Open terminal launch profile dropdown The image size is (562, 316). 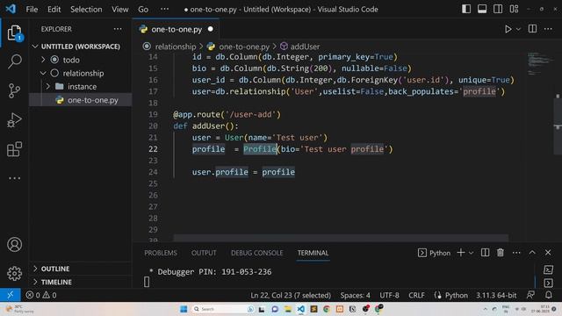472,253
